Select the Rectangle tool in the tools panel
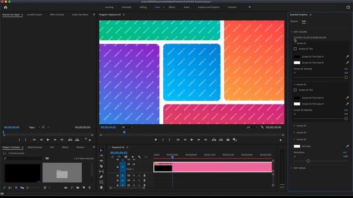 pyautogui.click(x=101, y=182)
